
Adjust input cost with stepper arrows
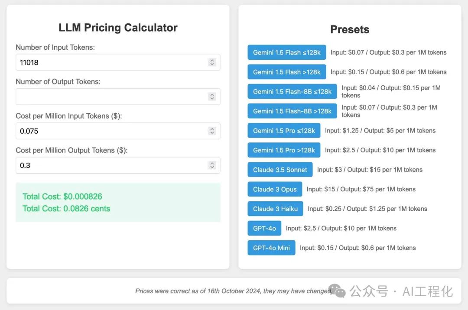[x=212, y=131]
